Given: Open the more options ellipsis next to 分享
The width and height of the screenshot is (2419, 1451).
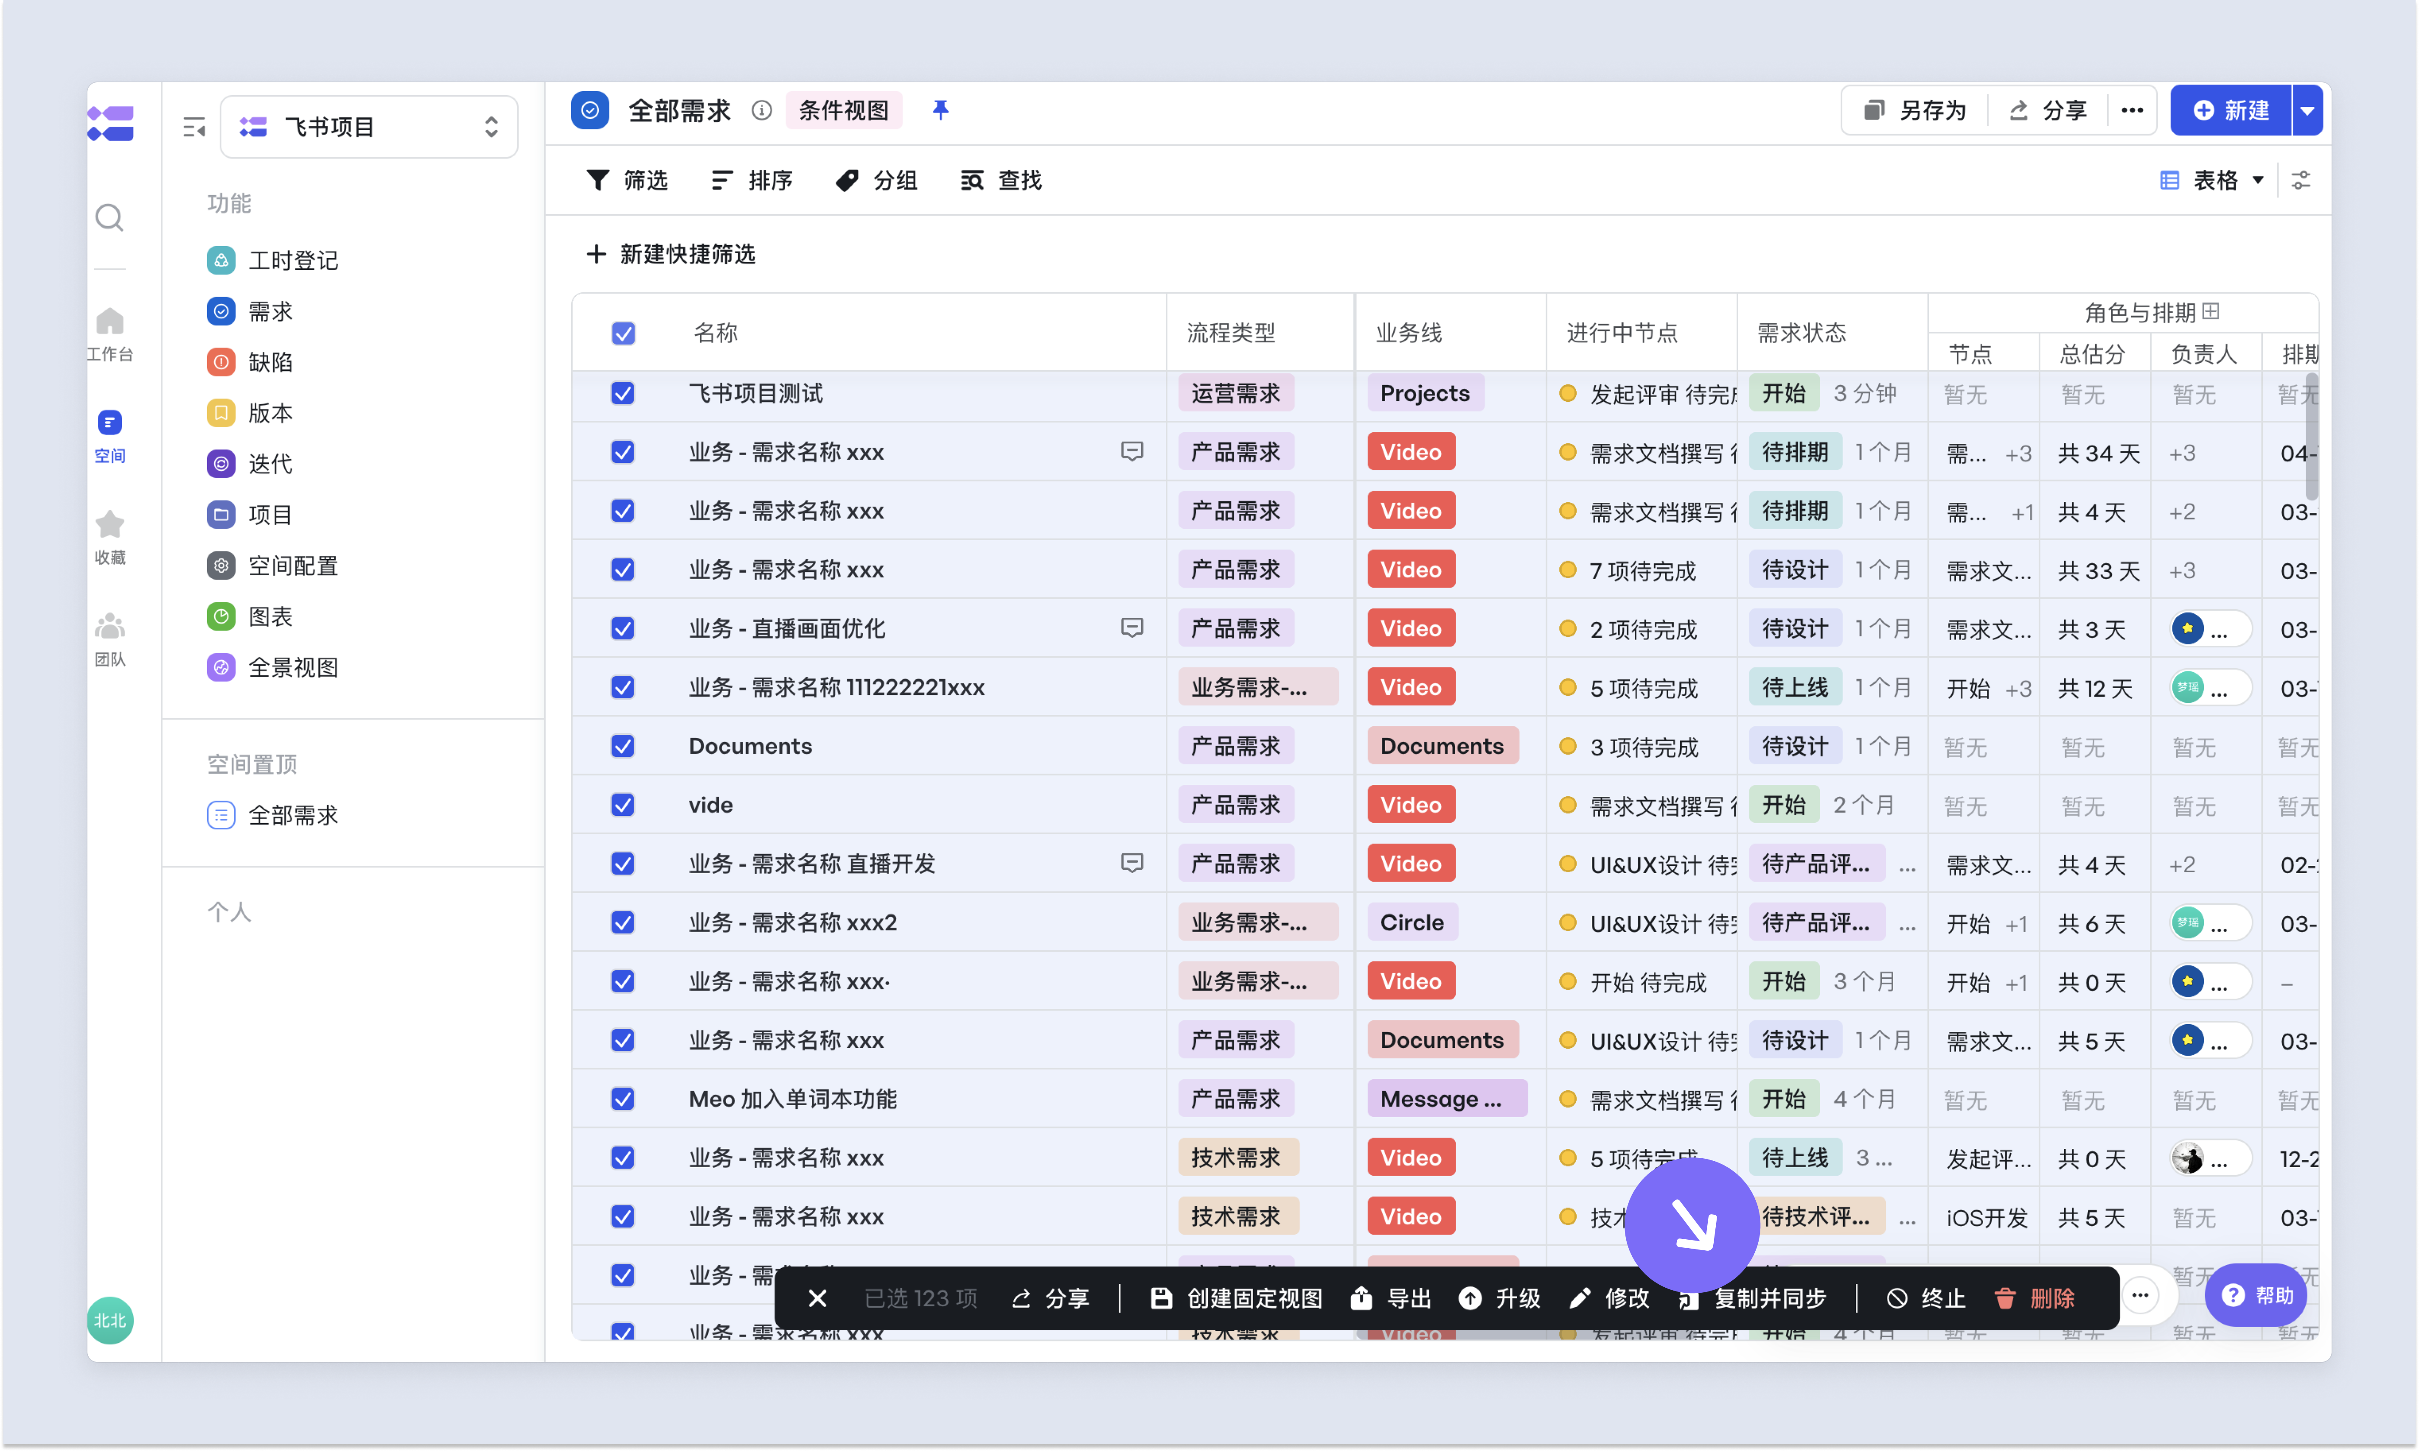Looking at the screenshot, I should point(2132,110).
